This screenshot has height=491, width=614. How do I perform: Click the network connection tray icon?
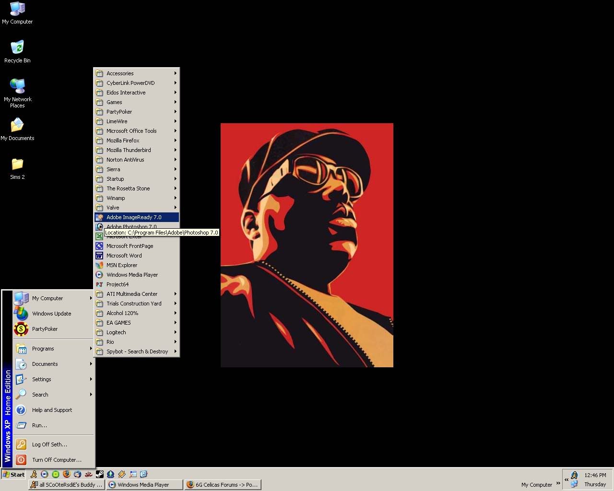point(574,484)
